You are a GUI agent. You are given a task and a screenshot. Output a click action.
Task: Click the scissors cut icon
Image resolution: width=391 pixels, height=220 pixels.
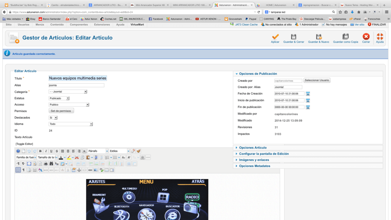click(77, 157)
